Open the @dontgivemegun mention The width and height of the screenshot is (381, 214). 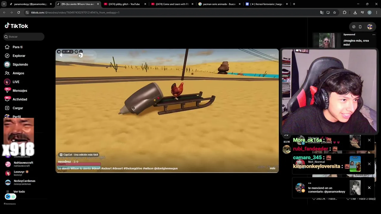coord(166,168)
